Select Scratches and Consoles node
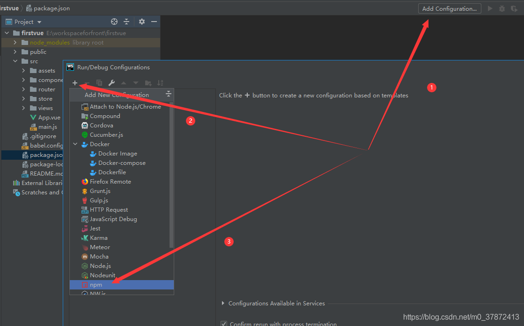Image resolution: width=524 pixels, height=326 pixels. point(37,192)
